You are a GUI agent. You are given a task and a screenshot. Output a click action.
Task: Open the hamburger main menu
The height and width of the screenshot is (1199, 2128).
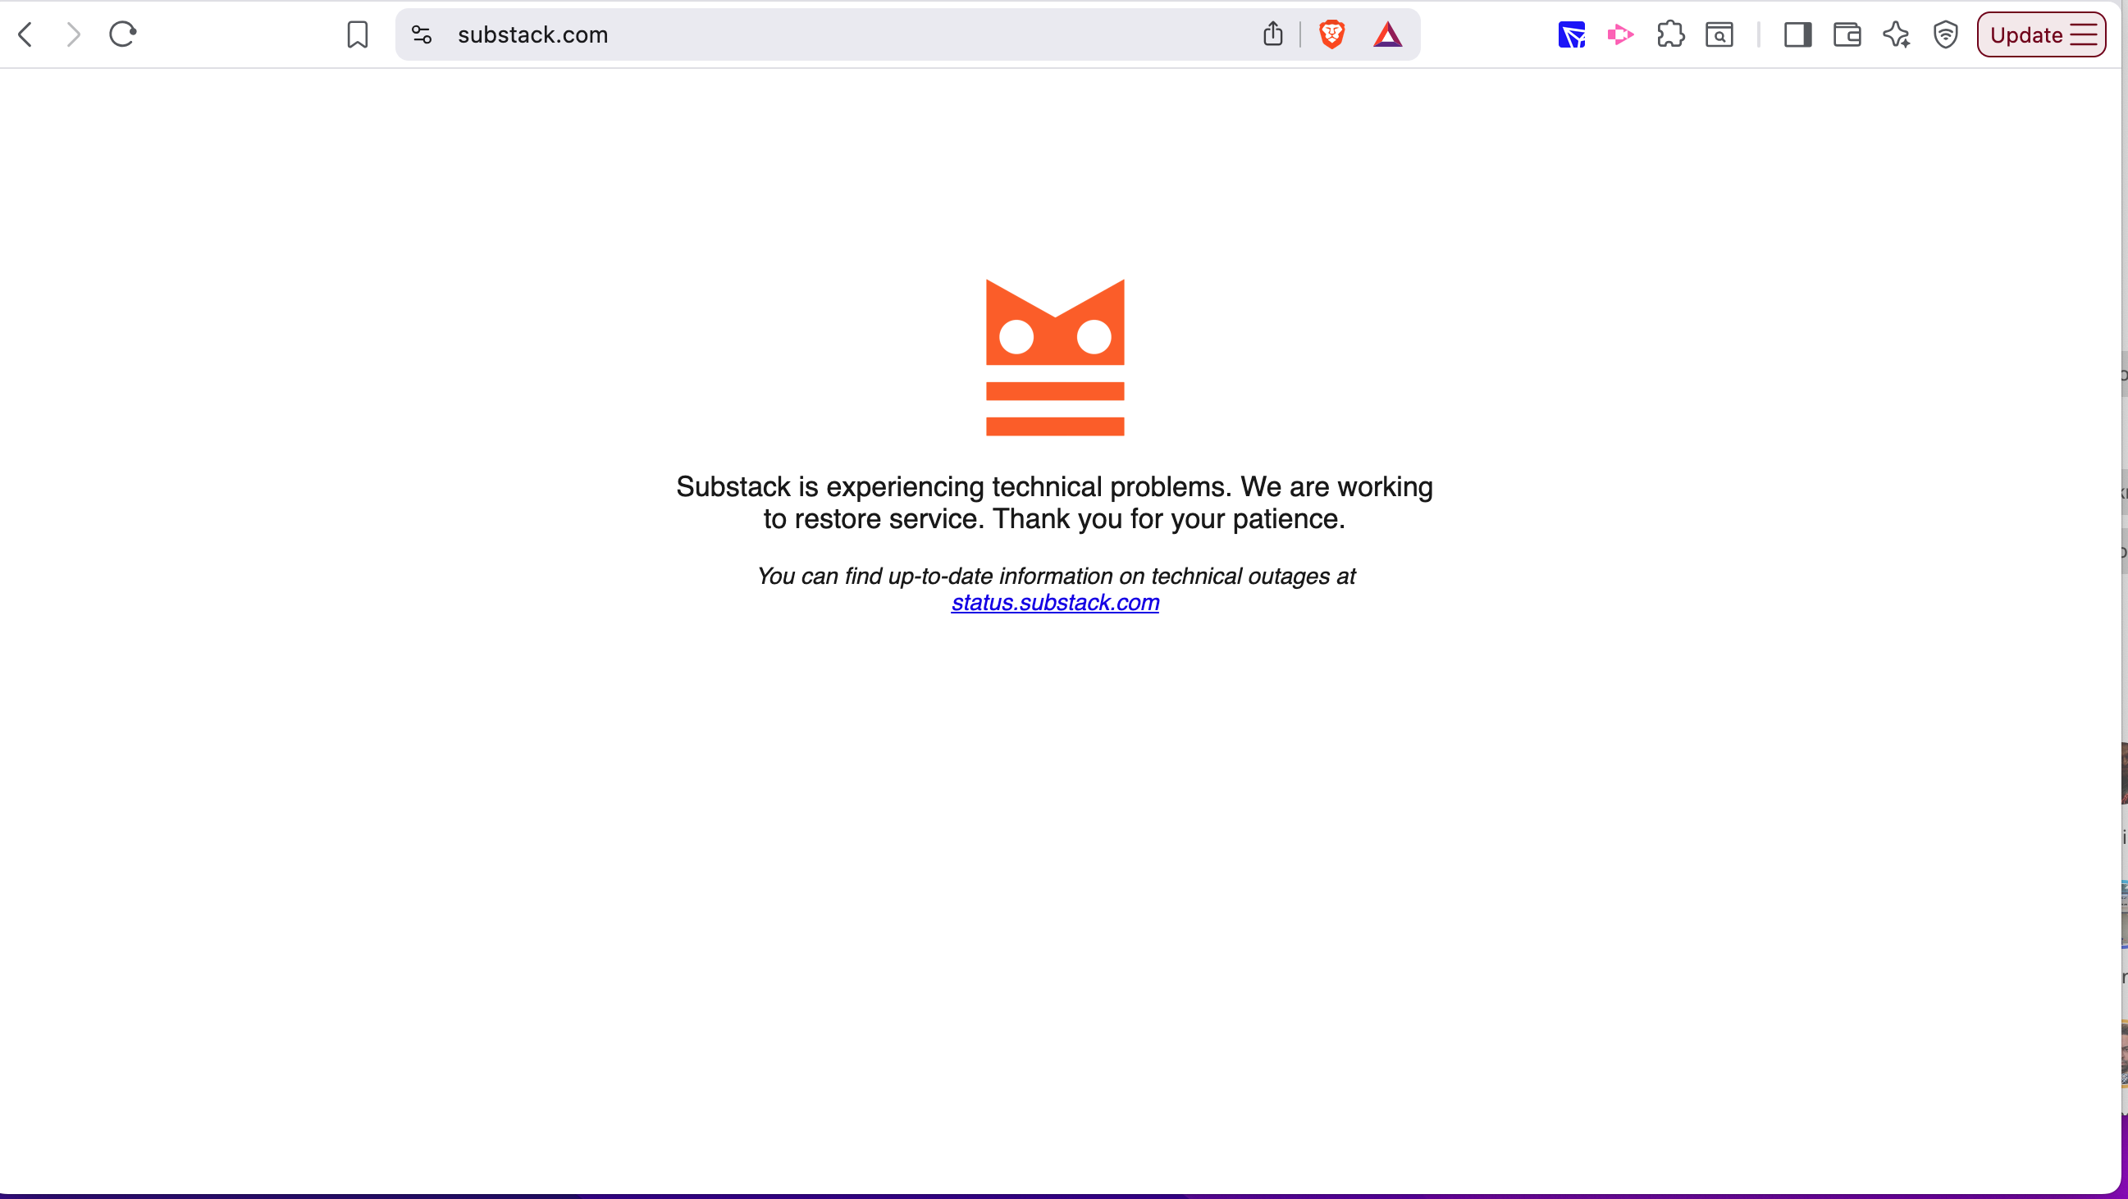click(x=2084, y=34)
